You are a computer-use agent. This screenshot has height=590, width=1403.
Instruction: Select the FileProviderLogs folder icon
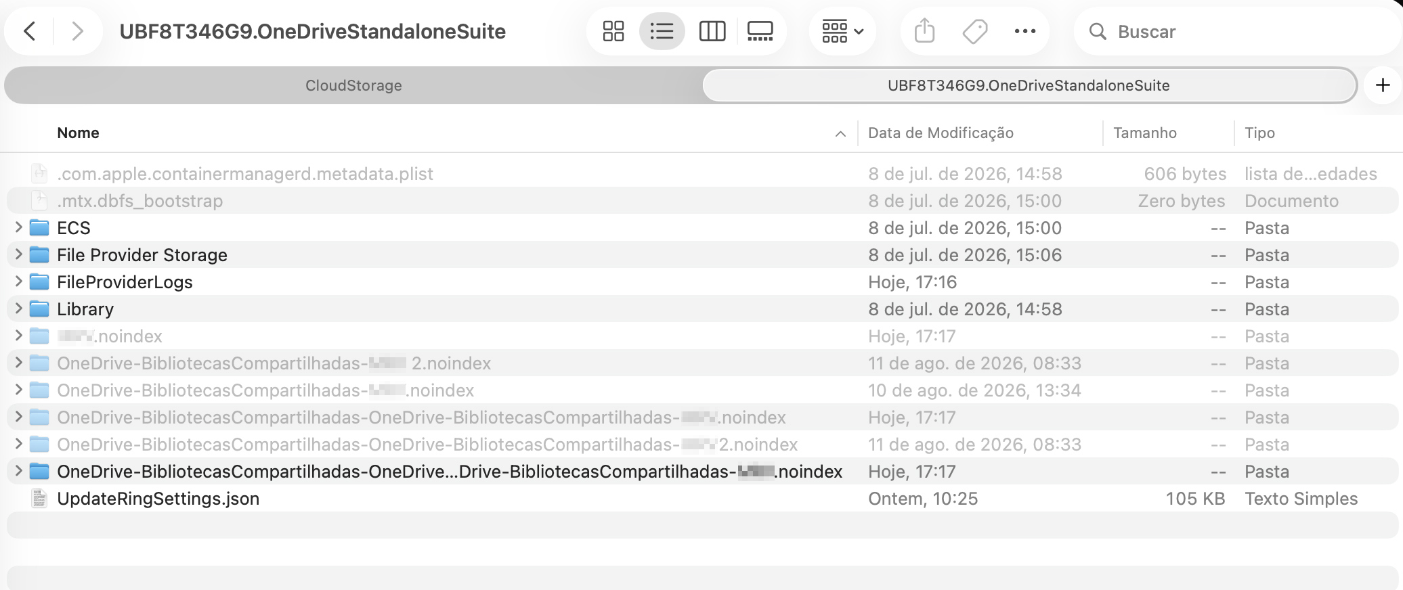pos(40,281)
